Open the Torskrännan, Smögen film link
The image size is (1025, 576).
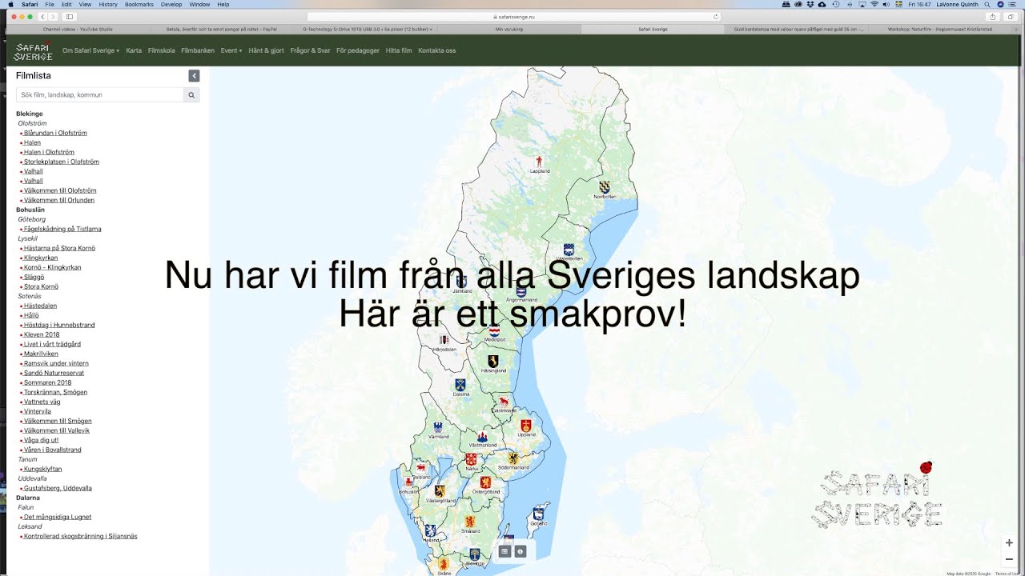[x=55, y=392]
